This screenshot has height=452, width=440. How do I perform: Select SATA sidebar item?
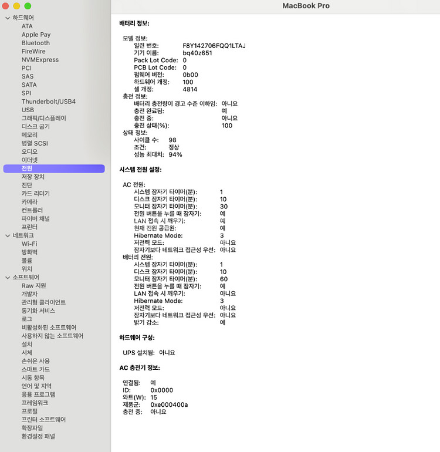coord(29,85)
